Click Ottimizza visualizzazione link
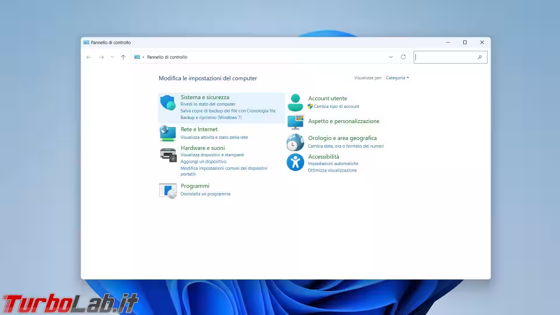The image size is (560, 315). (332, 170)
